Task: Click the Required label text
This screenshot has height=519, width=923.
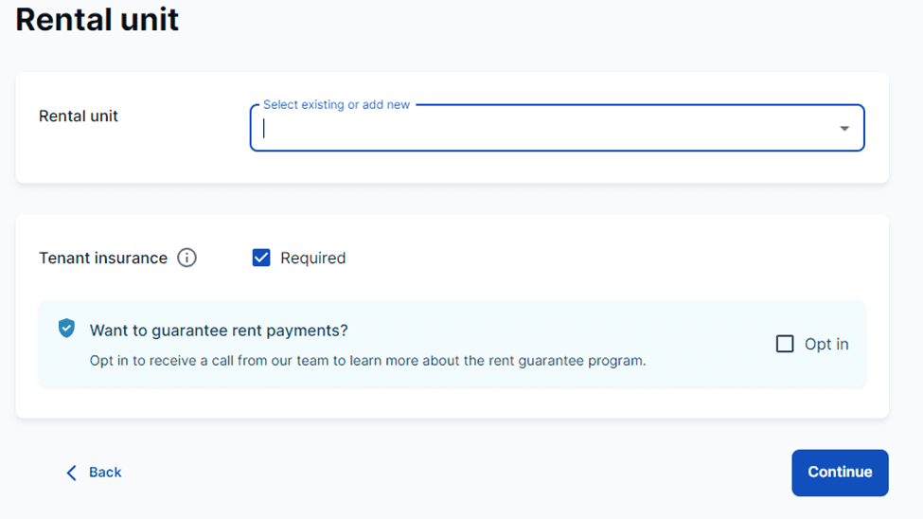Action: tap(313, 258)
